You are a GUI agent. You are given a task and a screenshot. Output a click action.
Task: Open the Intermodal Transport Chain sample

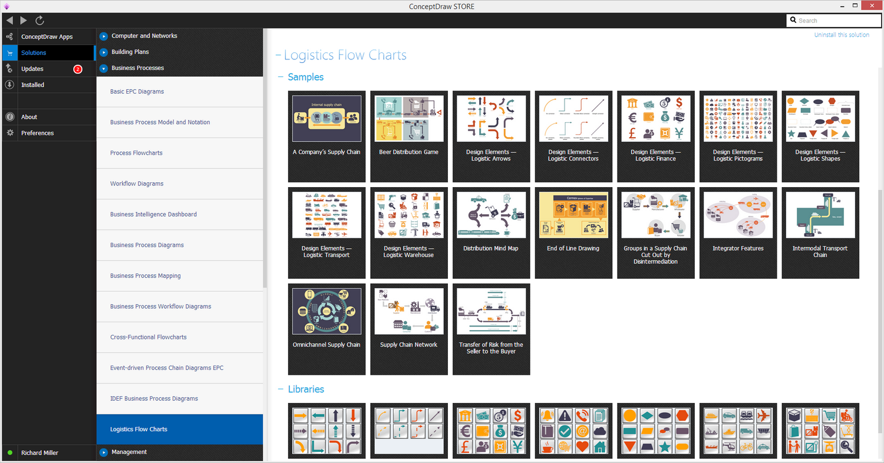[820, 233]
